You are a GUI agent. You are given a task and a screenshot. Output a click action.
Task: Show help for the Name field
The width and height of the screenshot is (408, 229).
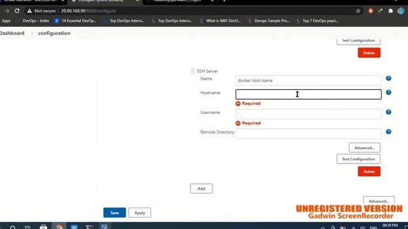click(388, 78)
